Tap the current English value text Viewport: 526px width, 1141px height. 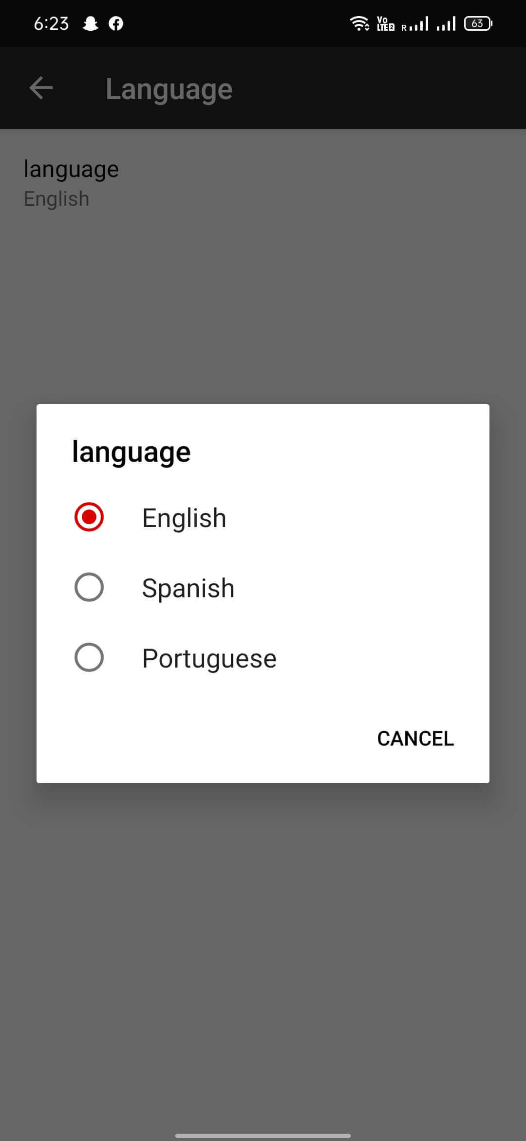click(56, 199)
